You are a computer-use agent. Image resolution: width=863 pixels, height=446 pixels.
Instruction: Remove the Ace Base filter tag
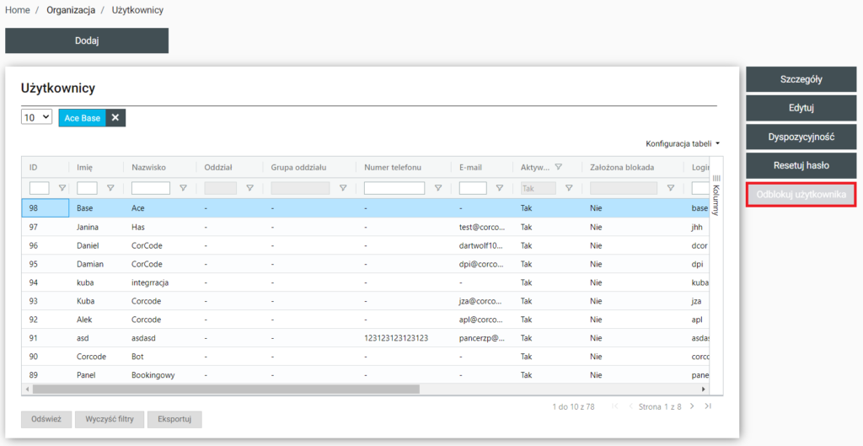tap(115, 118)
